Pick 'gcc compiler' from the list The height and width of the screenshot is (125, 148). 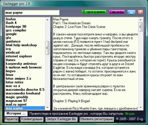coord(25,30)
